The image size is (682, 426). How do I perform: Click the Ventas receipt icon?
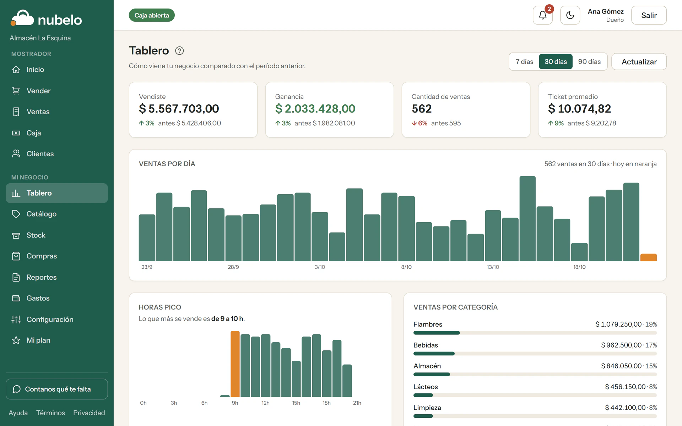tap(16, 112)
